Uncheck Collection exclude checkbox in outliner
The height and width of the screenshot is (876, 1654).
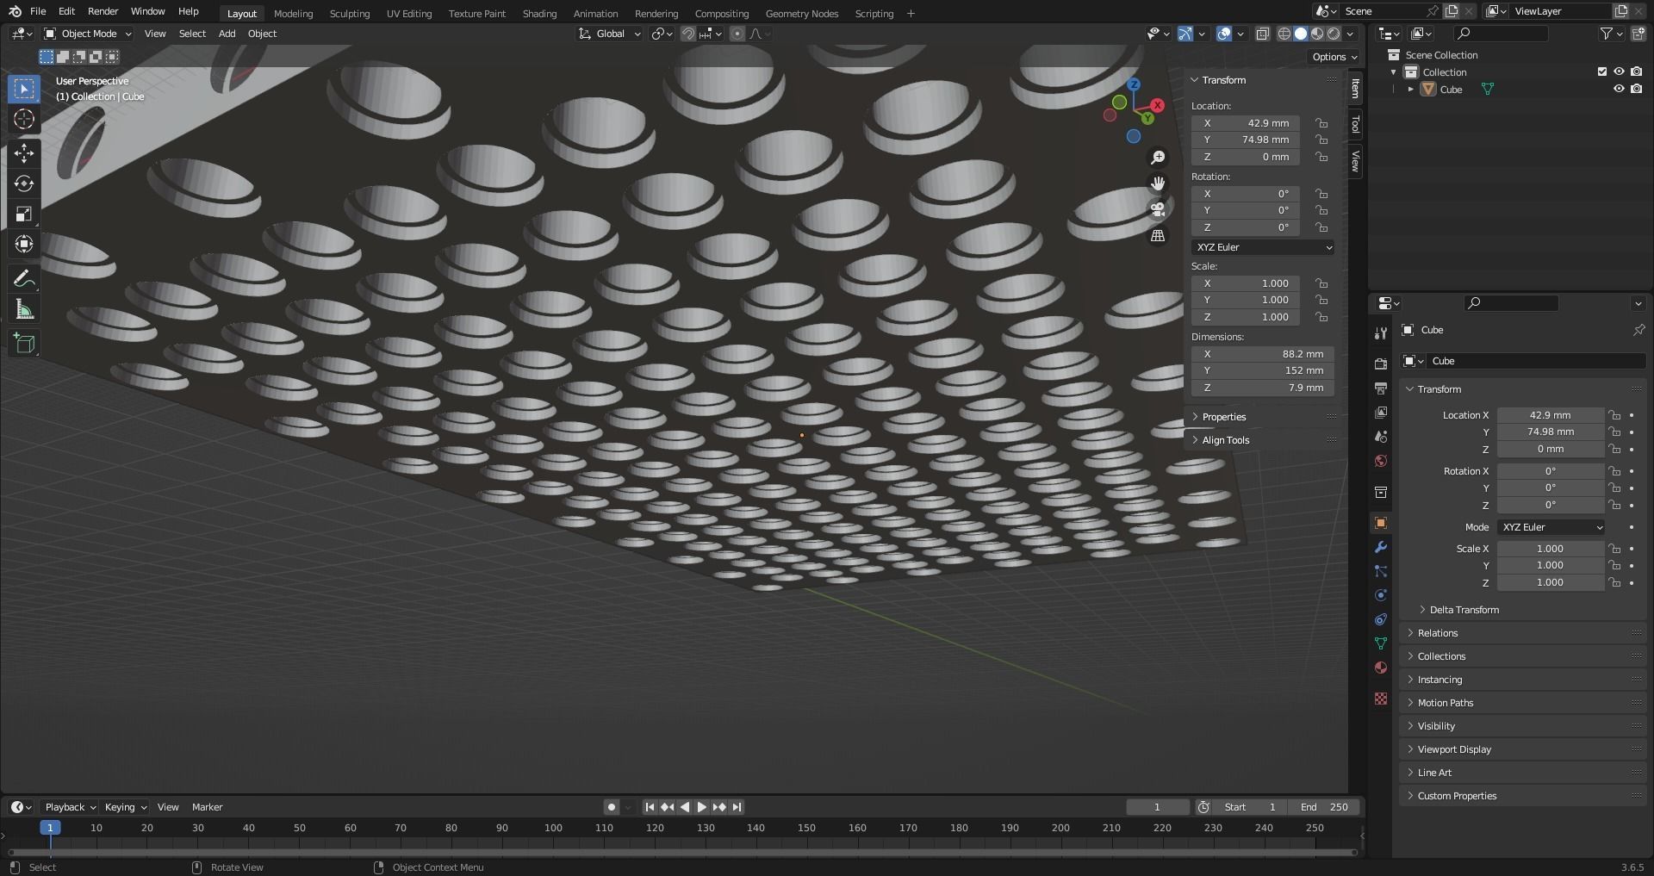click(1602, 71)
